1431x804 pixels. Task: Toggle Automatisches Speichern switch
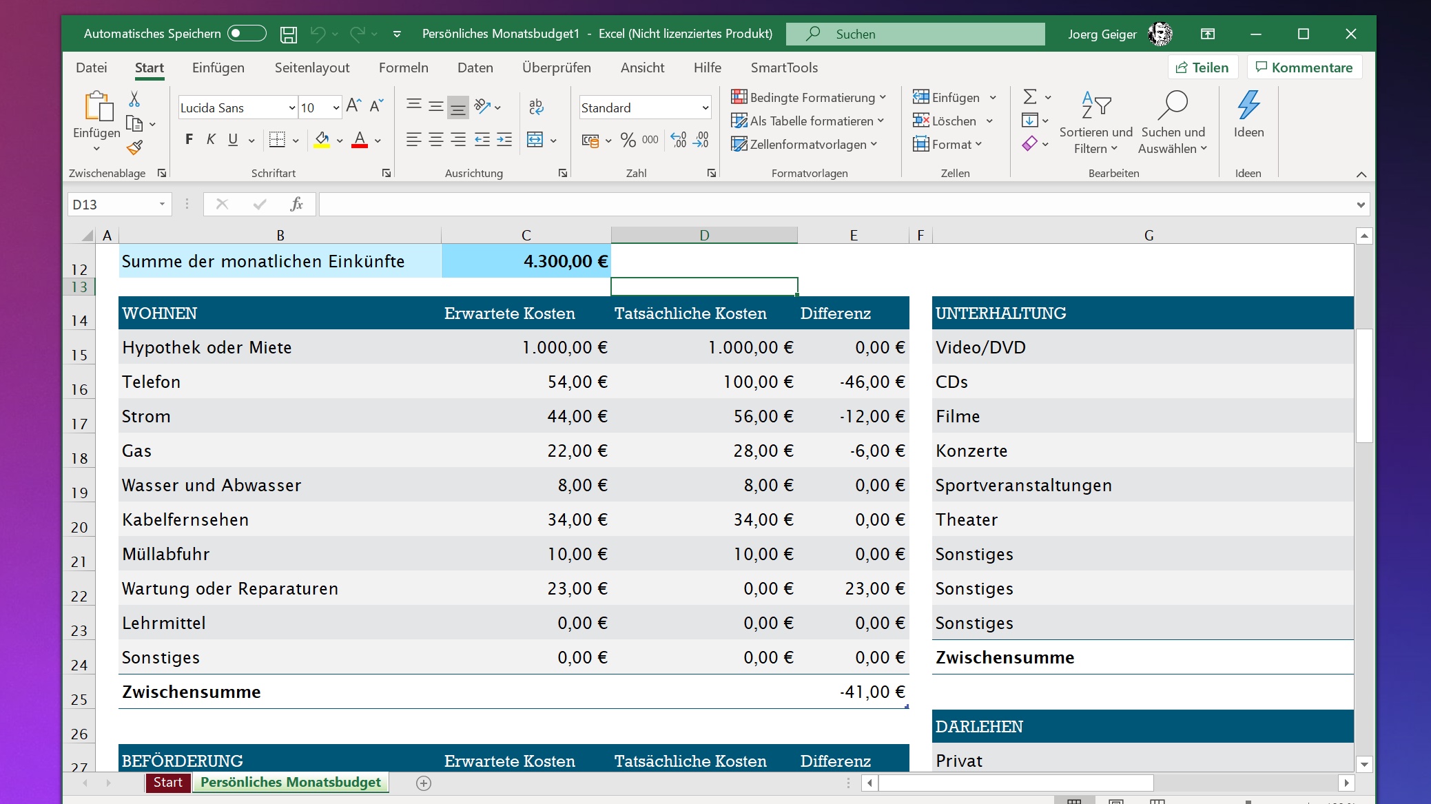pos(247,34)
